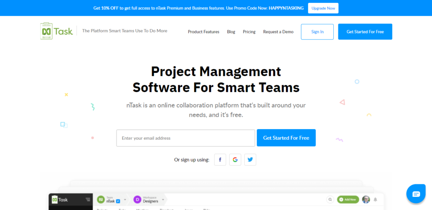Click the green nTask team icon
Image resolution: width=432 pixels, height=210 pixels.
101,199
